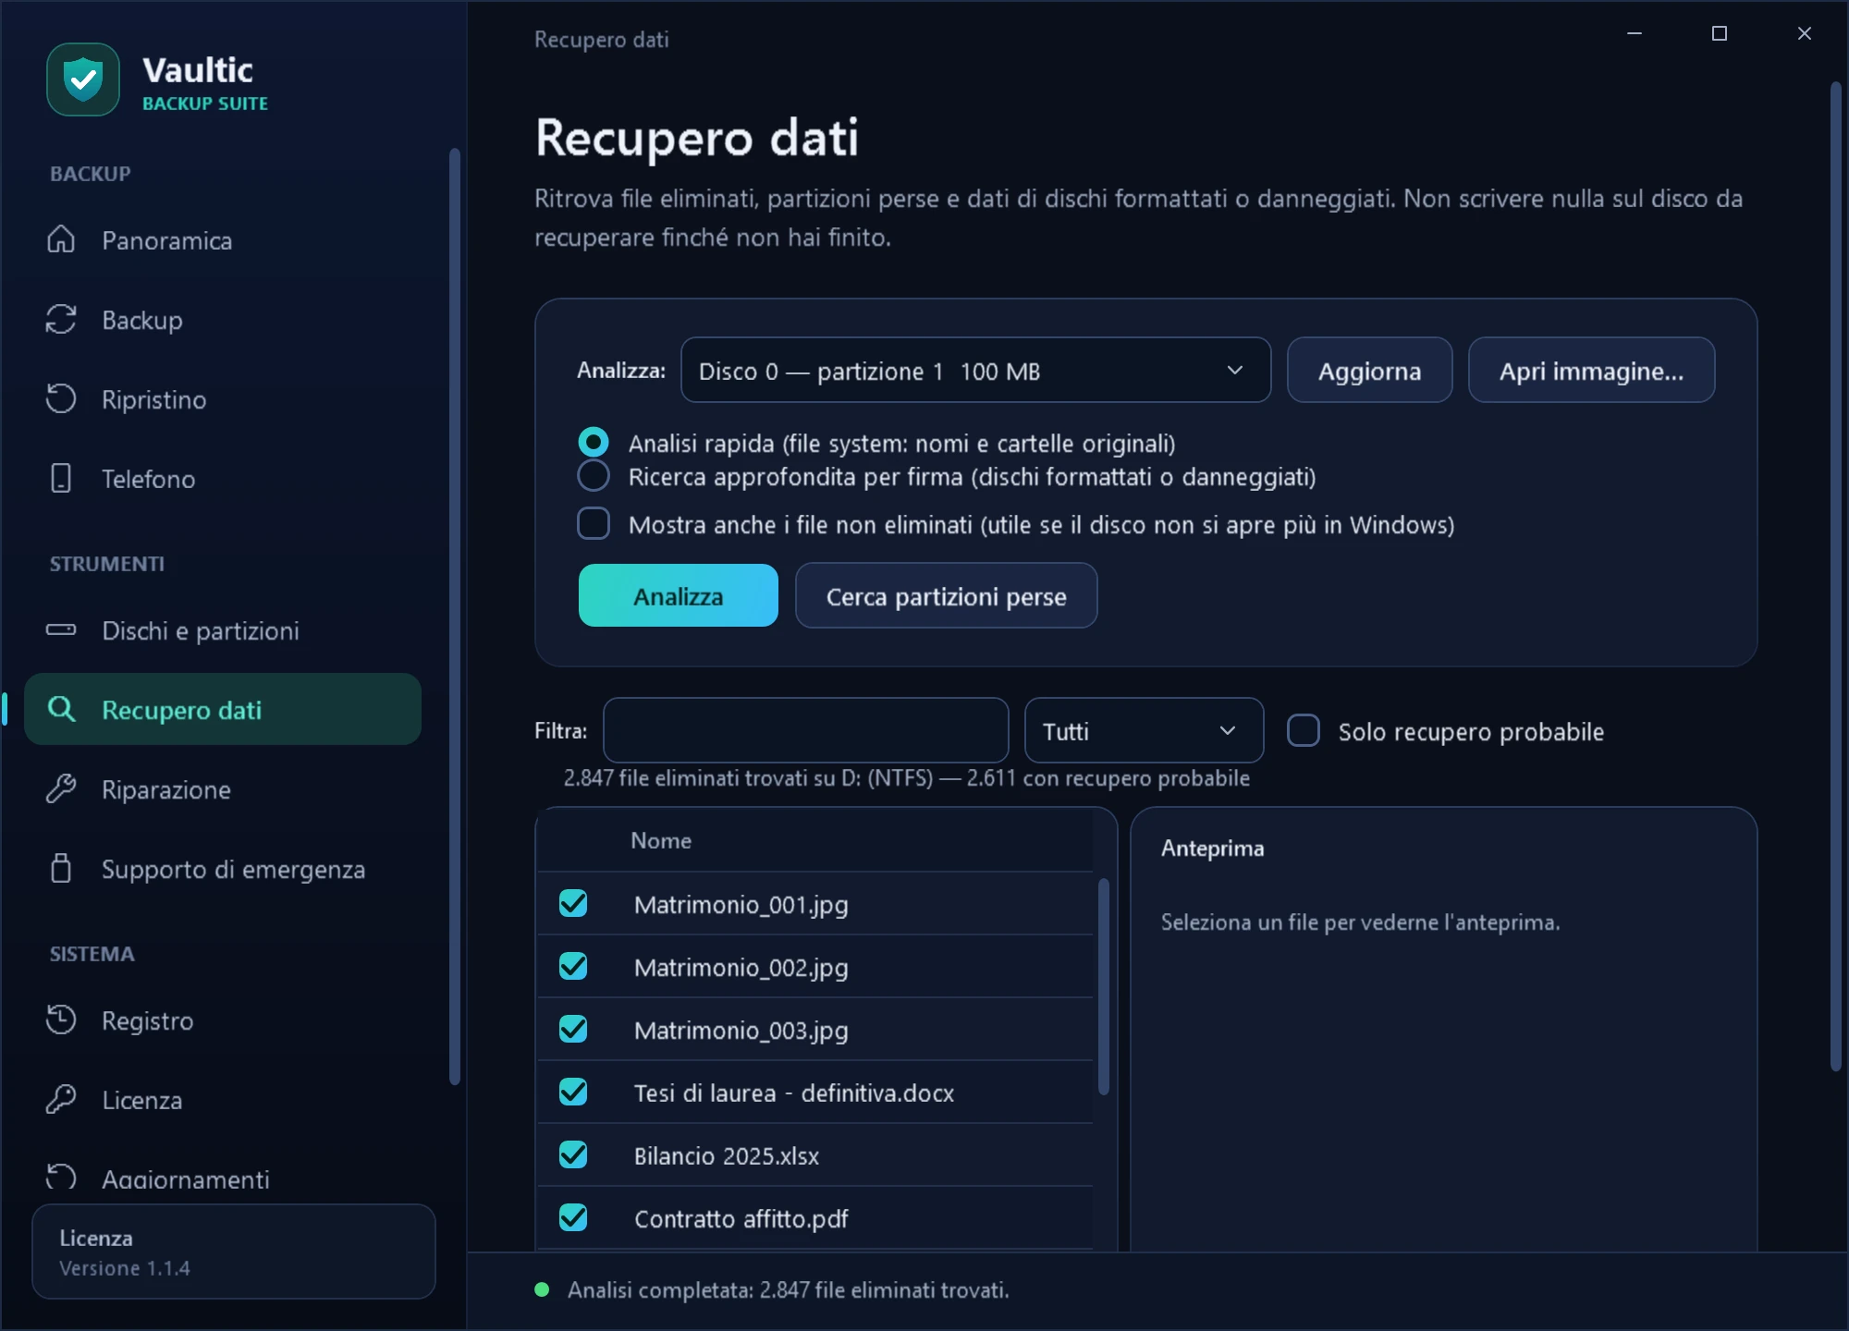Click Licenza Versione 1.1.4 card
Image resolution: width=1849 pixels, height=1331 pixels.
coord(233,1252)
